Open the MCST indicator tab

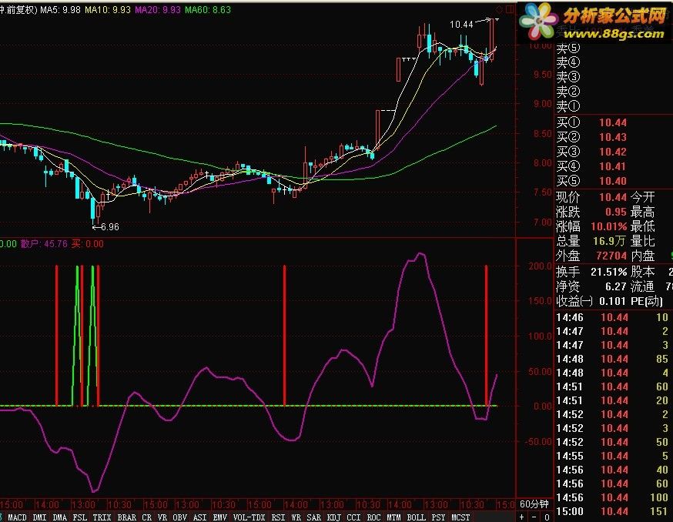[x=460, y=517]
